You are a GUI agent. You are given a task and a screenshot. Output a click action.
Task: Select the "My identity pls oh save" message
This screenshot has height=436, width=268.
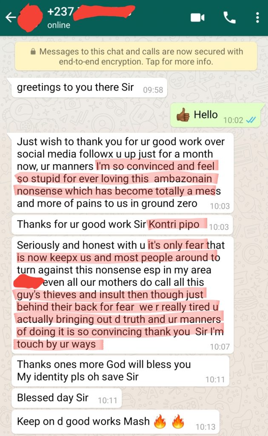[x=120, y=371]
